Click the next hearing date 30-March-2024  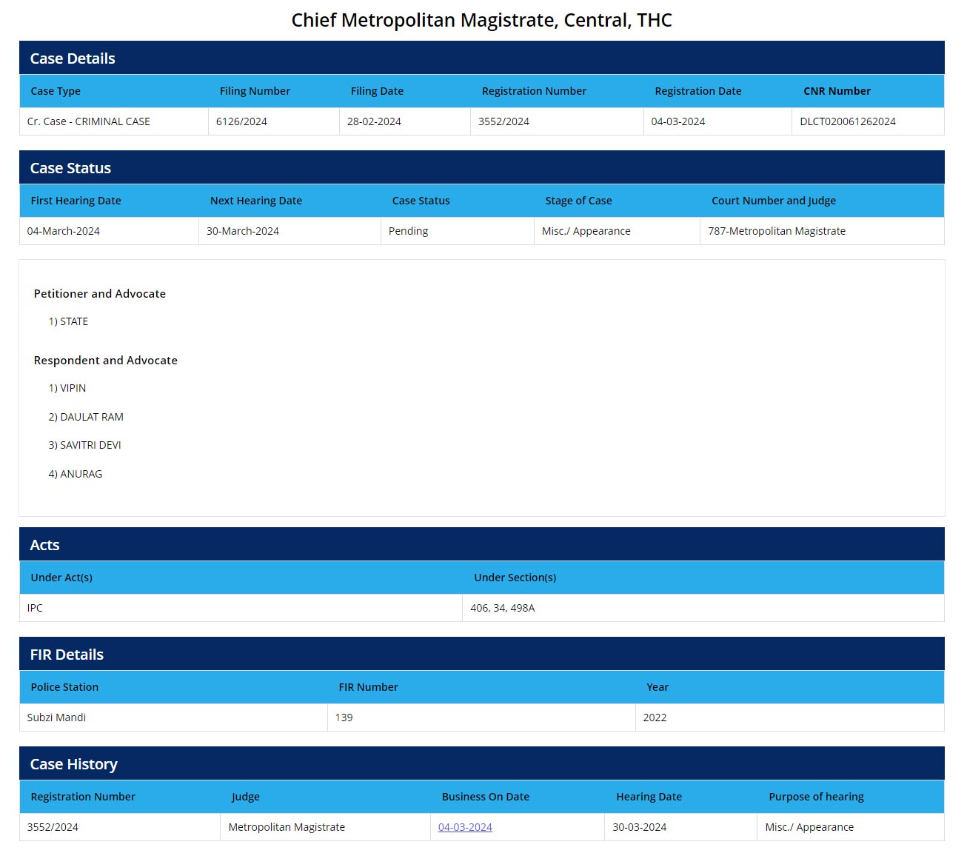click(x=243, y=231)
